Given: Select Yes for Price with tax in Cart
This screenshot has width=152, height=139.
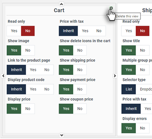Looking at the screenshot, I should coord(85,31).
